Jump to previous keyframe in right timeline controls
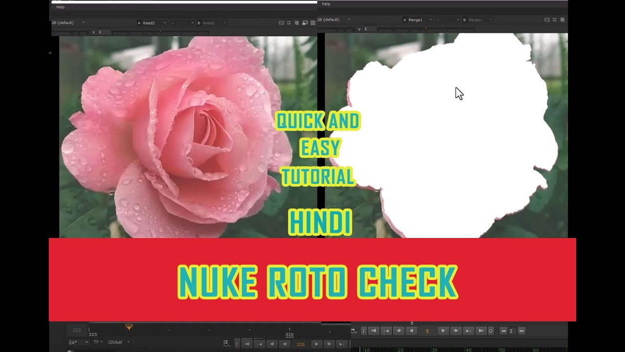 pyautogui.click(x=386, y=331)
